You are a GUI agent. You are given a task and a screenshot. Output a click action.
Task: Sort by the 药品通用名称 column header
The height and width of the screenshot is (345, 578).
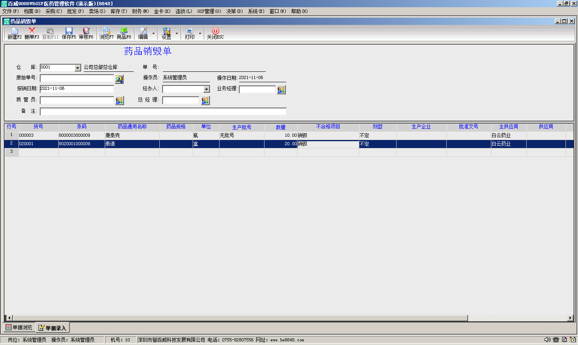tap(132, 127)
